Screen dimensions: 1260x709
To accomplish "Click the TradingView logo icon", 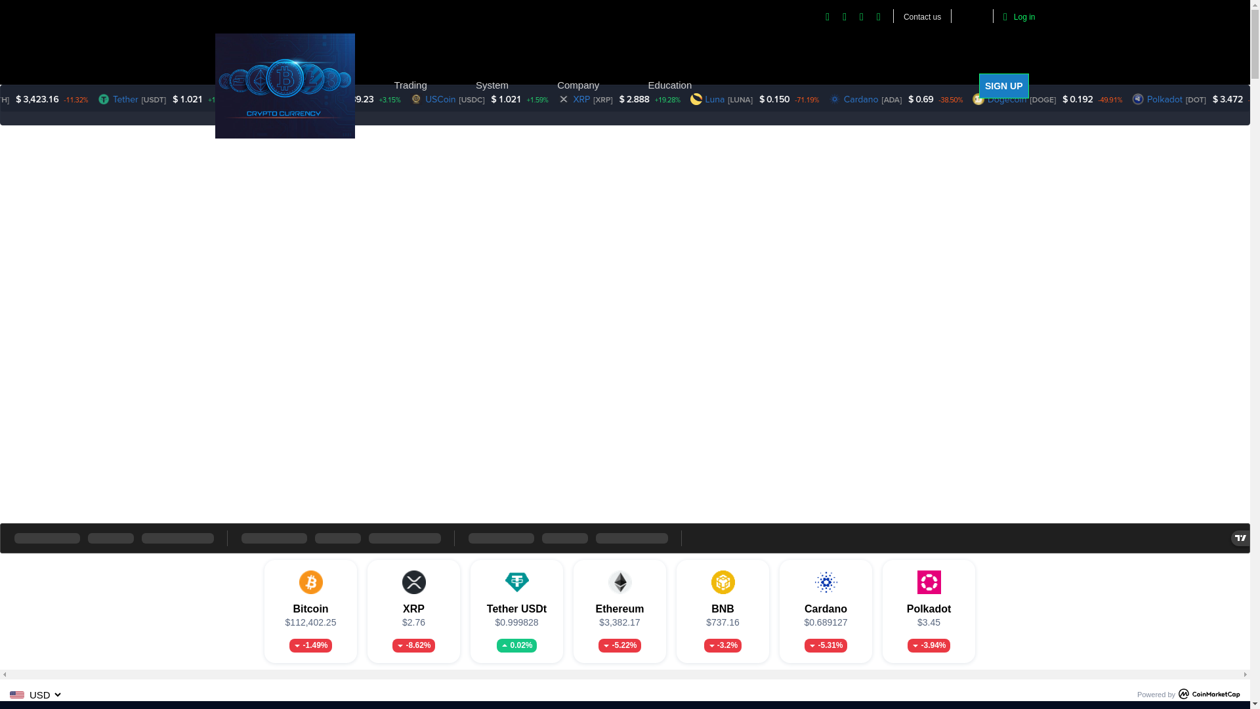I will click(x=1240, y=538).
